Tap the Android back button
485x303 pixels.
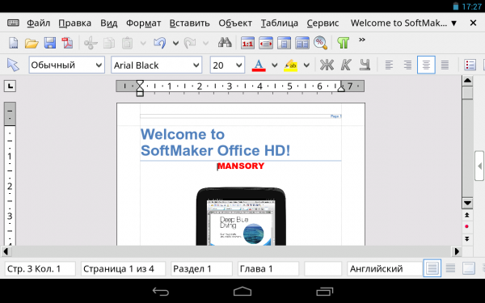click(x=161, y=291)
